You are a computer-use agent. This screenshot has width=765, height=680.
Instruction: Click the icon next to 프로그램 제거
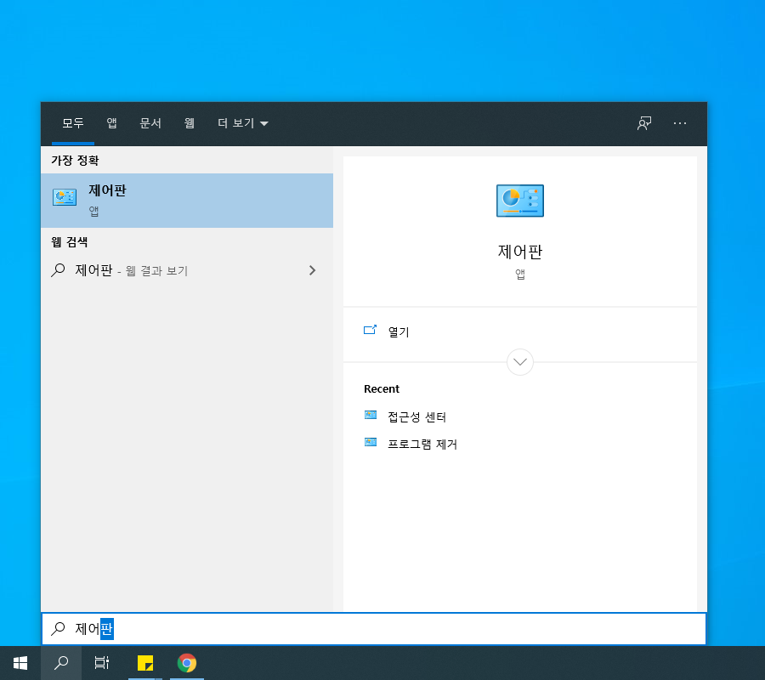(x=371, y=443)
